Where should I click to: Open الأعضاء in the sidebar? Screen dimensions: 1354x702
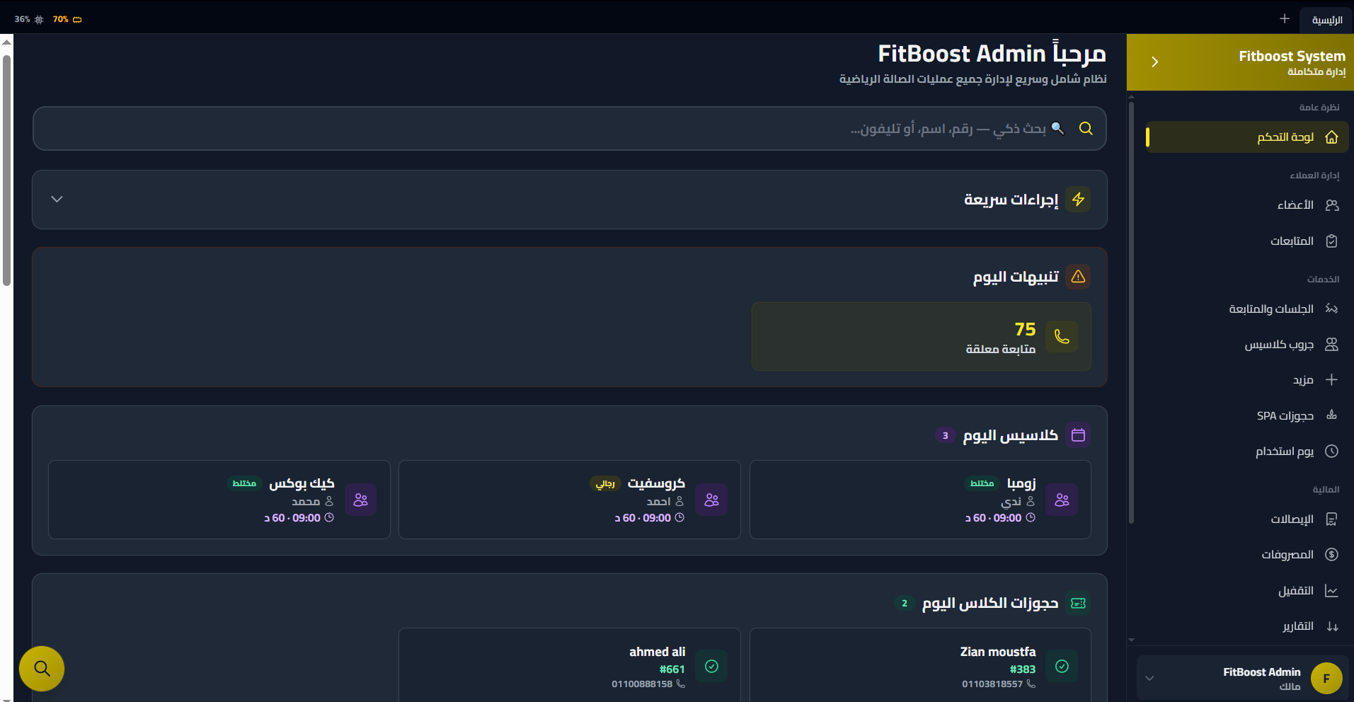[1247, 205]
